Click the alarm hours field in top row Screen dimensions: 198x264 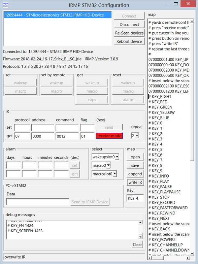tap(29, 165)
